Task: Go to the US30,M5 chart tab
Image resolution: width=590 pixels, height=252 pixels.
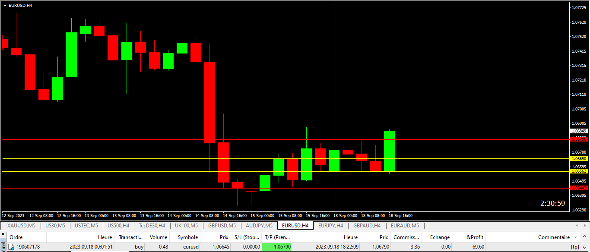Action: pos(55,225)
